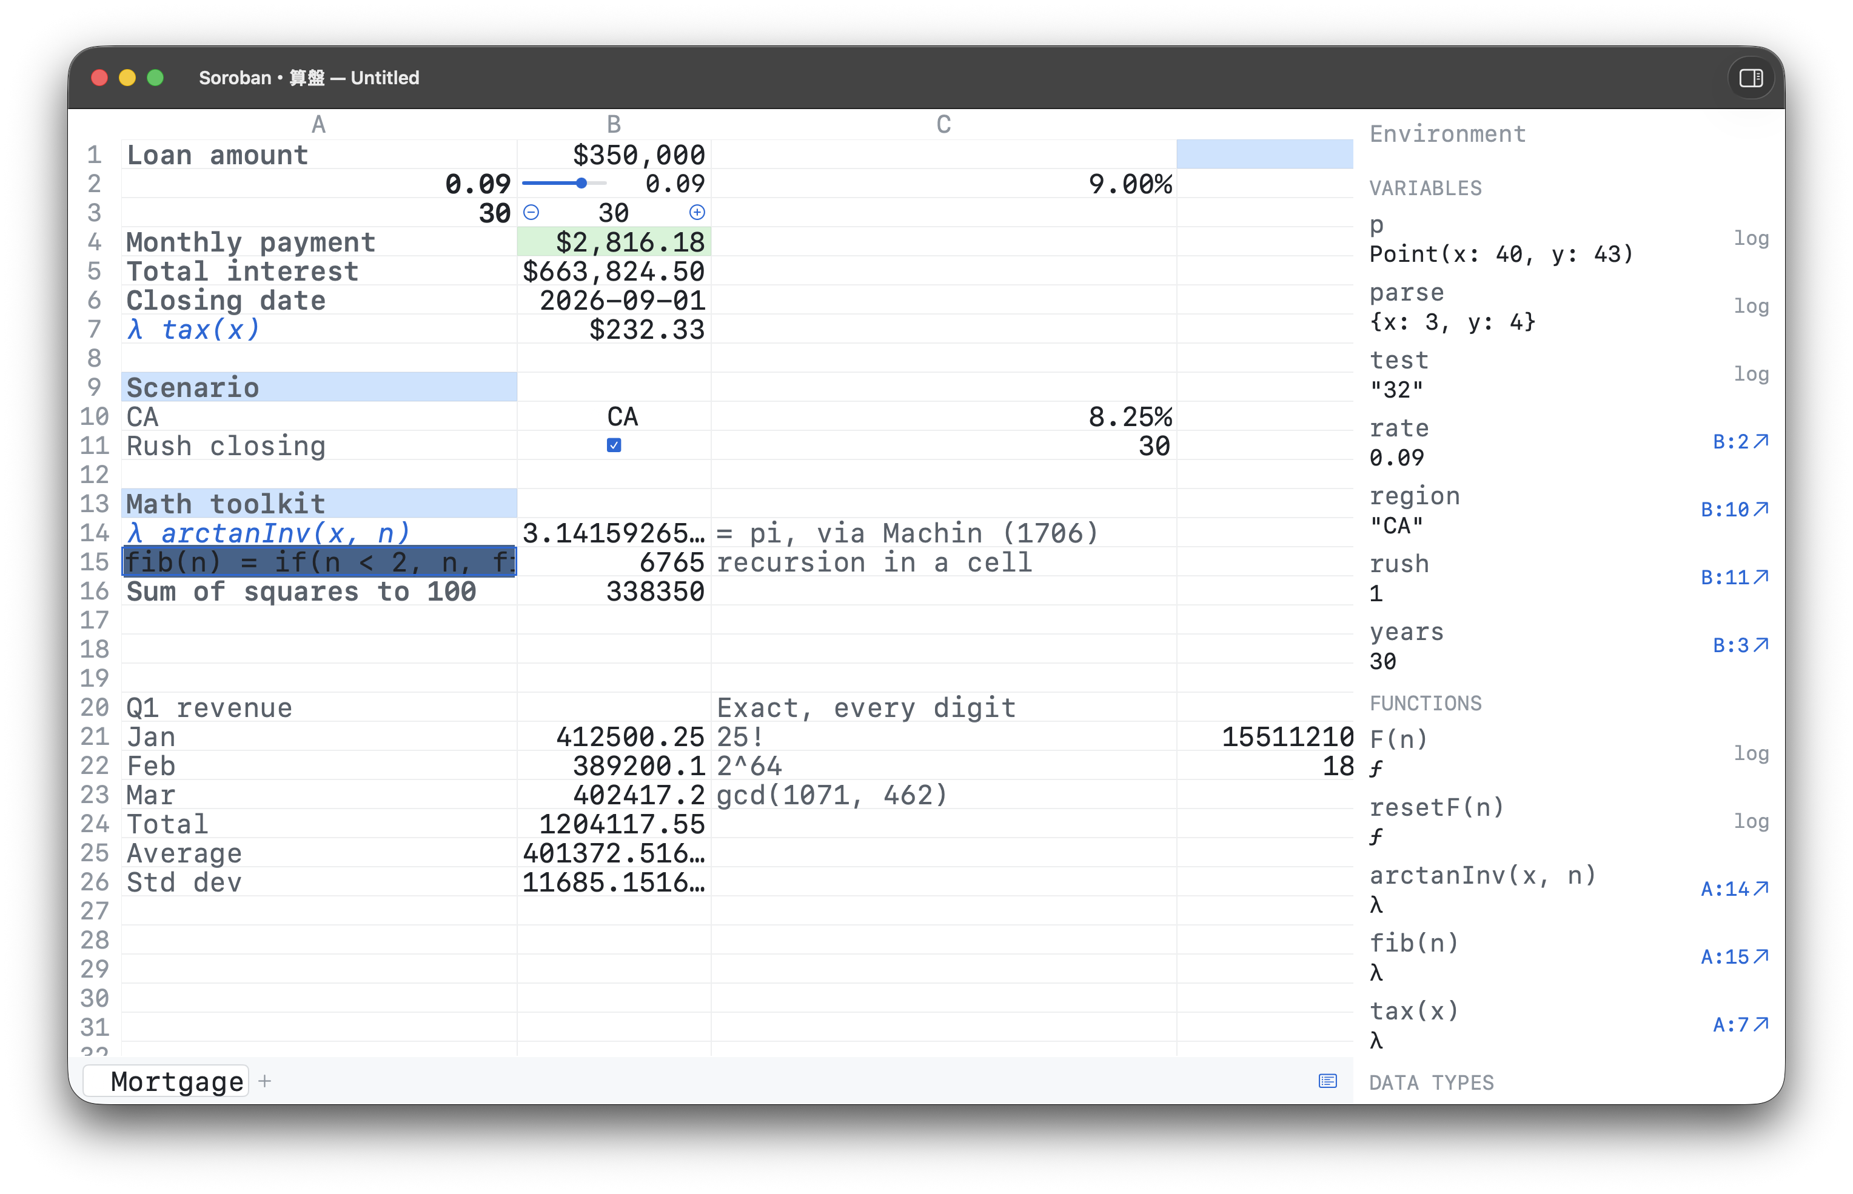
Task: Toggle the sidebar panel icon in title bar
Action: point(1751,78)
